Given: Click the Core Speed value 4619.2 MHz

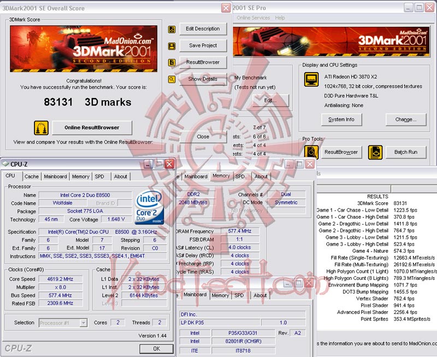Looking at the screenshot, I should (60, 279).
